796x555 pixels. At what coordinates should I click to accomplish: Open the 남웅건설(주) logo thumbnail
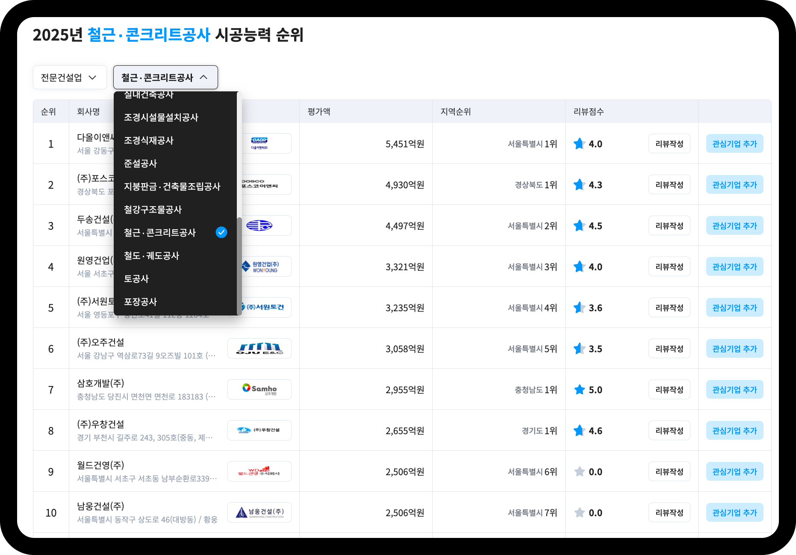(x=259, y=512)
